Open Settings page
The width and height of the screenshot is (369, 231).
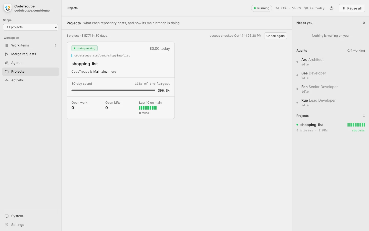(x=31, y=225)
